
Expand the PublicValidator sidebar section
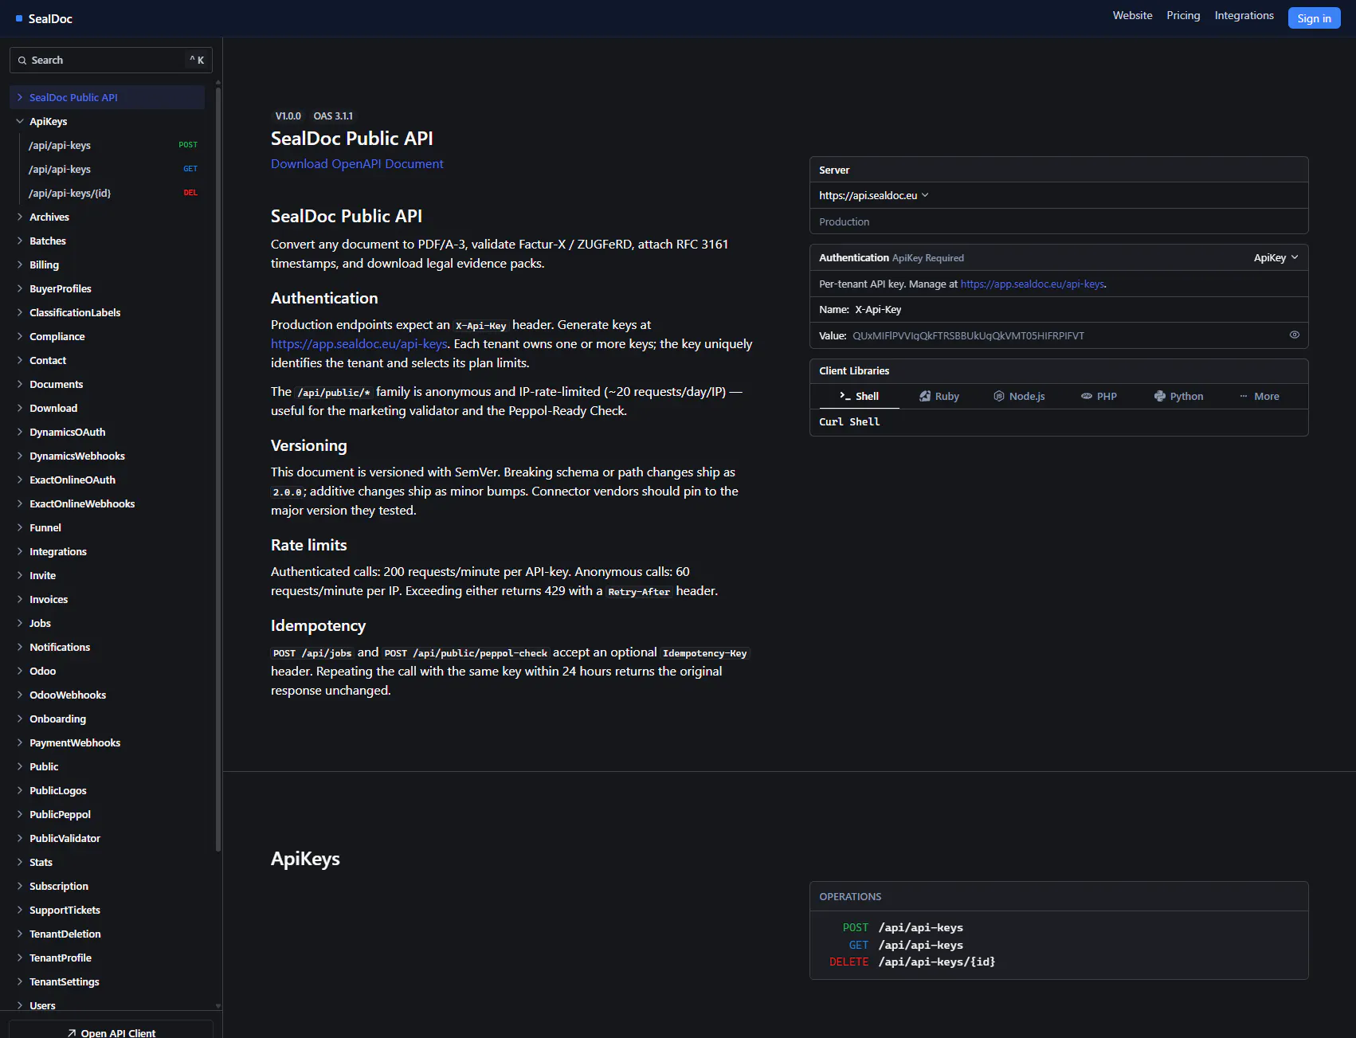107,838
